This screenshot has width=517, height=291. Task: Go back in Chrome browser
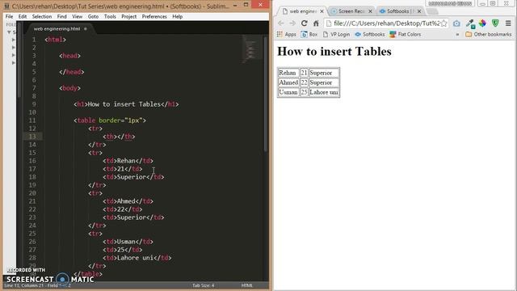tap(281, 23)
